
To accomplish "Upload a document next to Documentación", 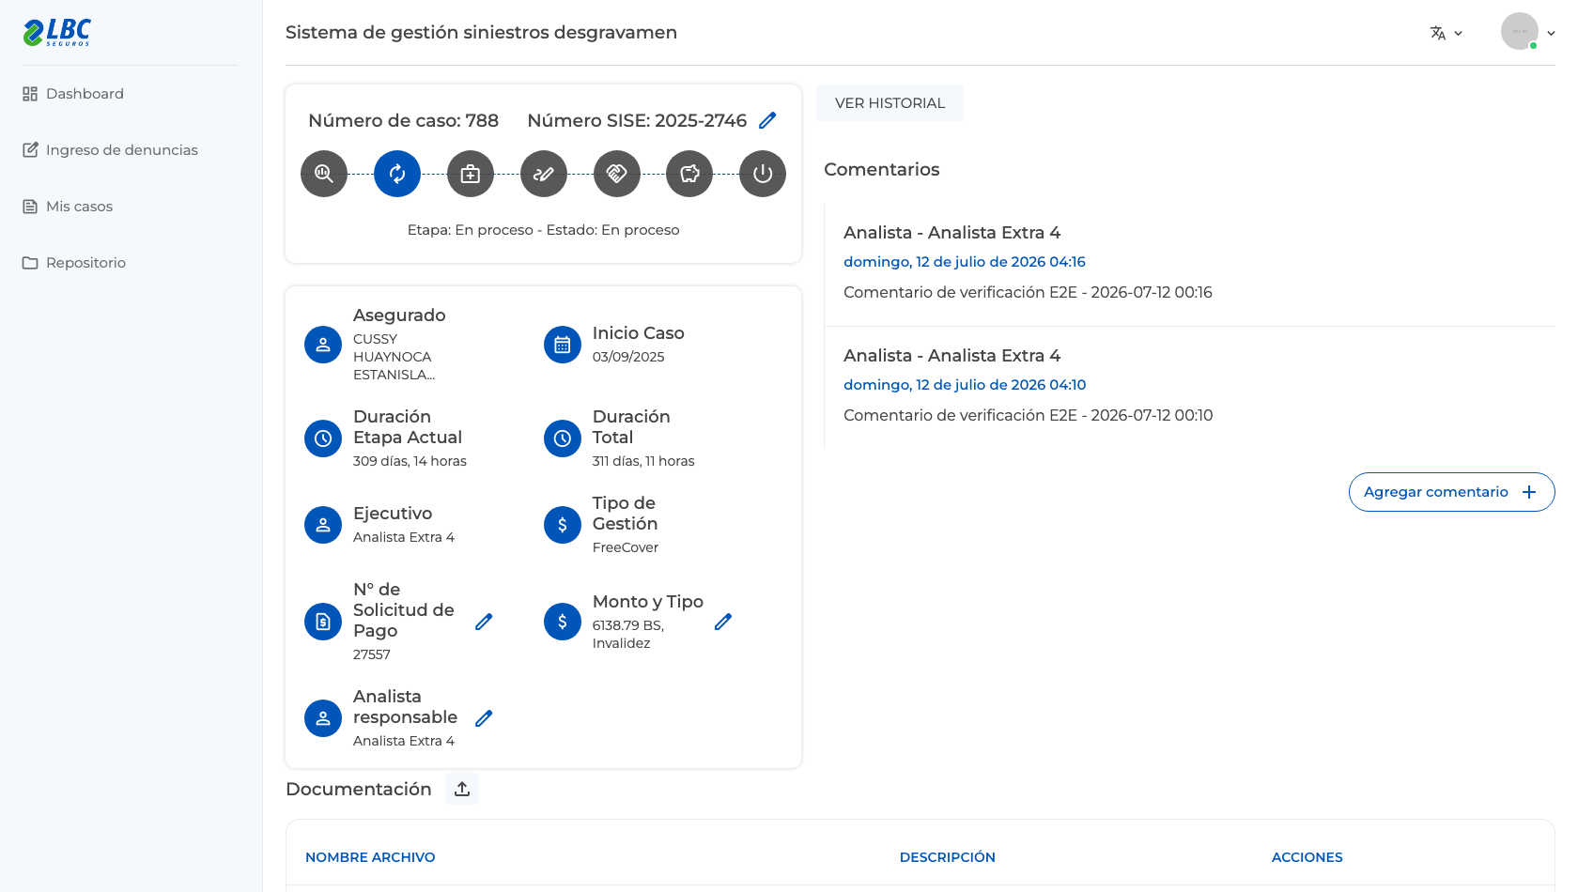I will 462,789.
